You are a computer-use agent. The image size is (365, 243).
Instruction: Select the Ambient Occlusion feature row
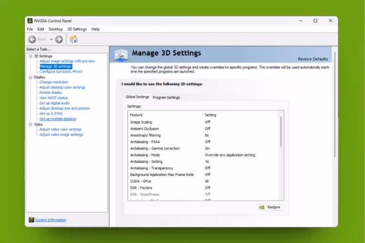[204, 129]
